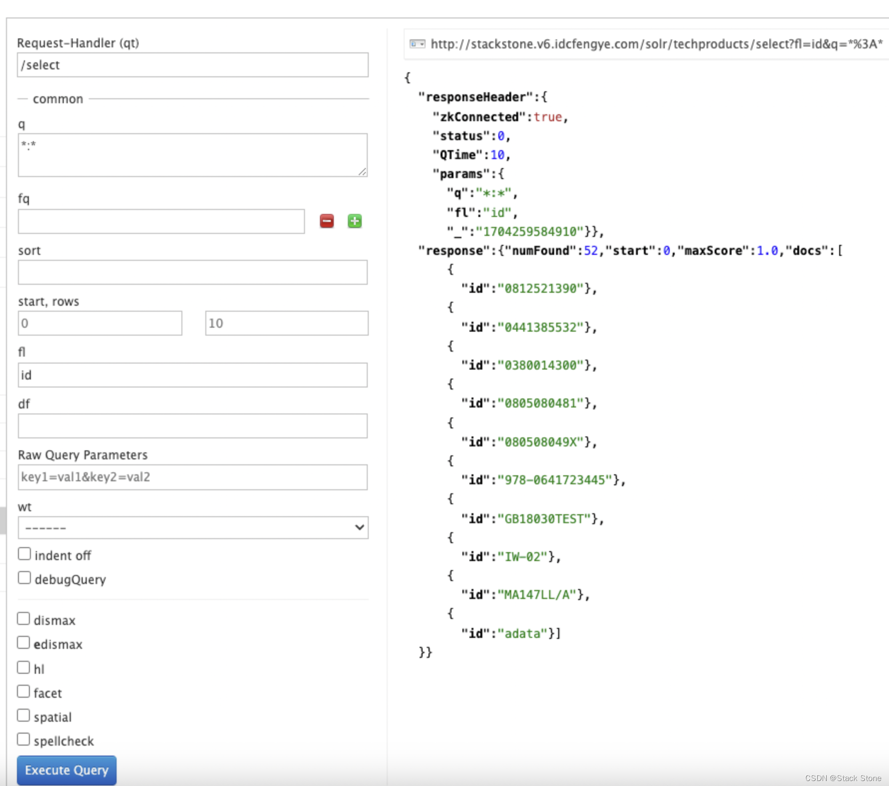The width and height of the screenshot is (889, 786).
Task: Click the rows count field
Action: pyautogui.click(x=287, y=323)
